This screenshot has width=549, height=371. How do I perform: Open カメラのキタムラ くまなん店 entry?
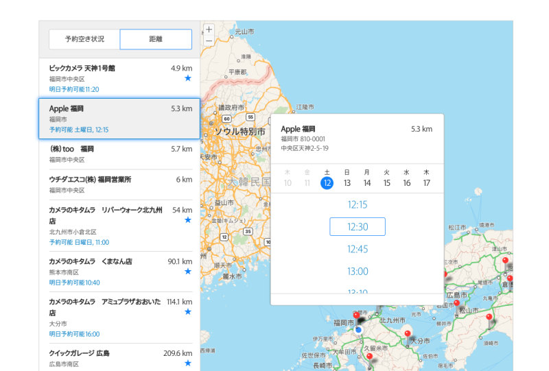point(119,272)
